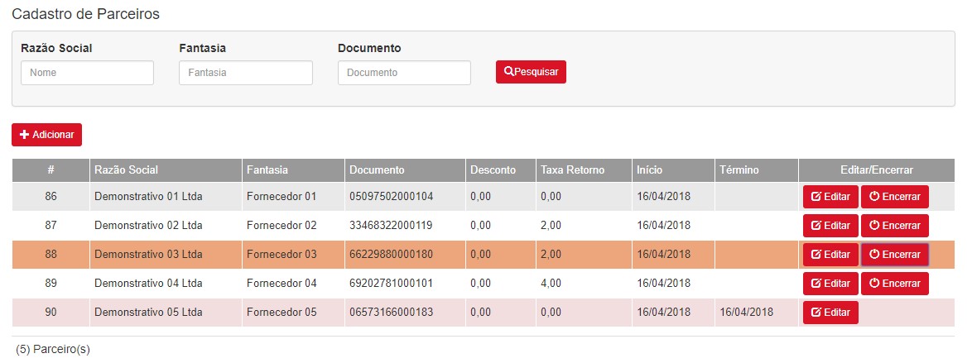Encerrar partner Demonstrativo 04 Ltda

pos(894,284)
